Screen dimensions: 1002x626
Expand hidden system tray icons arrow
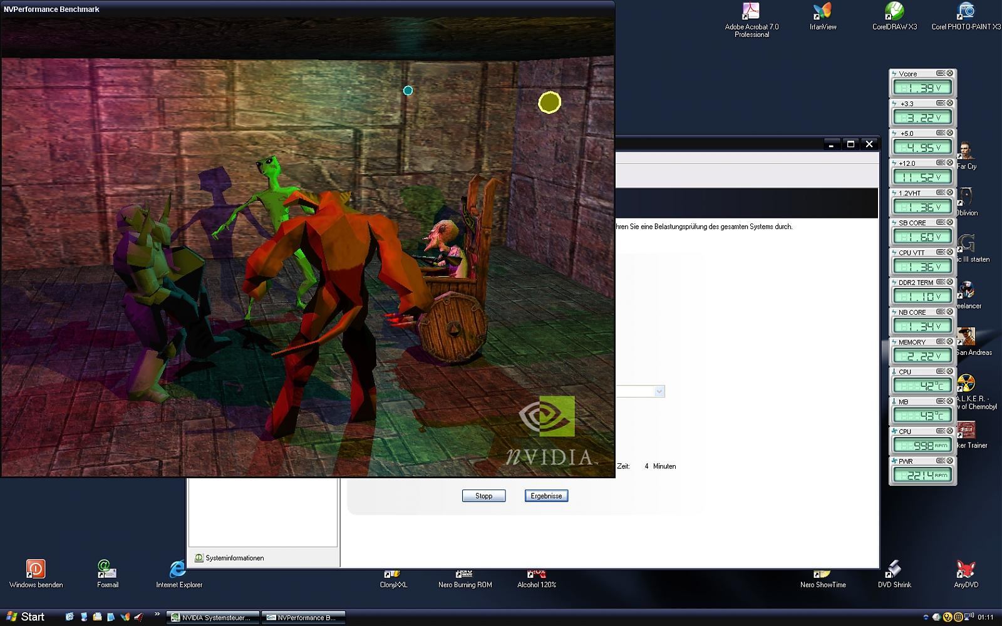(926, 617)
